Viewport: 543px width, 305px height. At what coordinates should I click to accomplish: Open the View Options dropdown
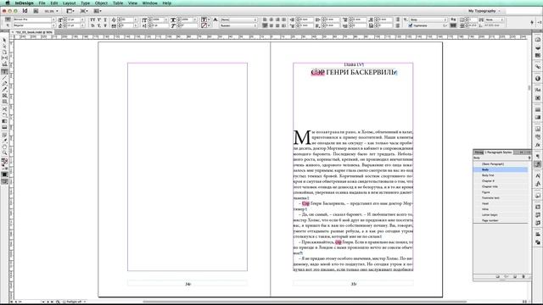coord(71,11)
